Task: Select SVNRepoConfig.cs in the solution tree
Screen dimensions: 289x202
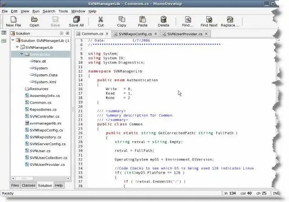Action: point(46,130)
